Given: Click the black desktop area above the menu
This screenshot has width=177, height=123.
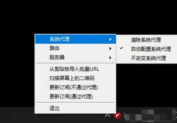Looking at the screenshot, I should tap(79, 17).
